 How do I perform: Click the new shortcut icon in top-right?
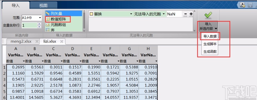pyautogui.click(x=242, y=5)
